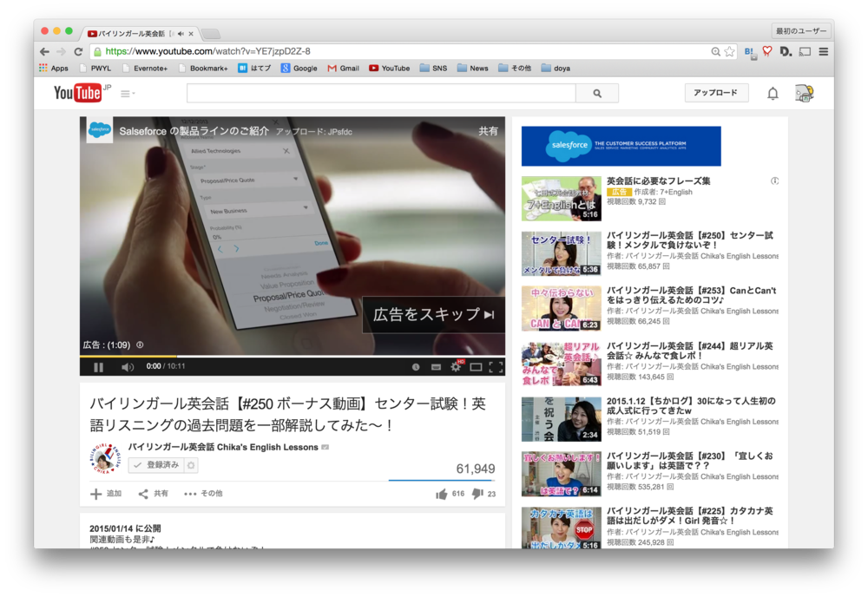Open the センター試験 video thumbnail in sidebar
The image size is (868, 597).
pyautogui.click(x=561, y=253)
